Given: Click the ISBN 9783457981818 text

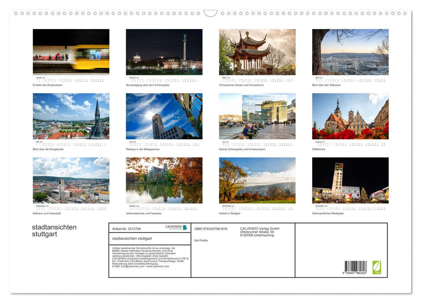Looking at the screenshot, I should (211, 229).
